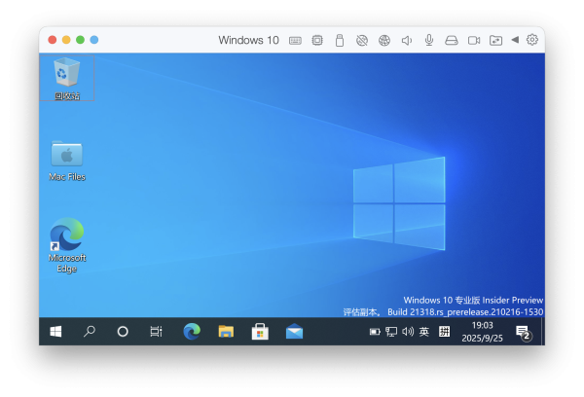Click the hard disk drive icon
The image size is (584, 397).
[452, 40]
